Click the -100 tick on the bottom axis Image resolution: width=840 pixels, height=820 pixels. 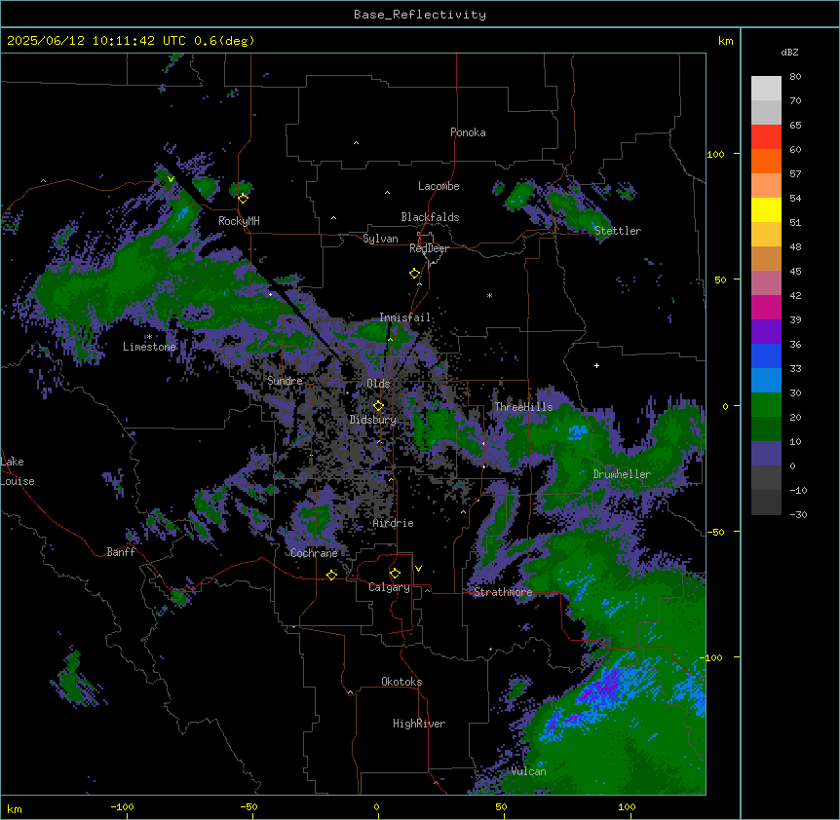pyautogui.click(x=122, y=806)
